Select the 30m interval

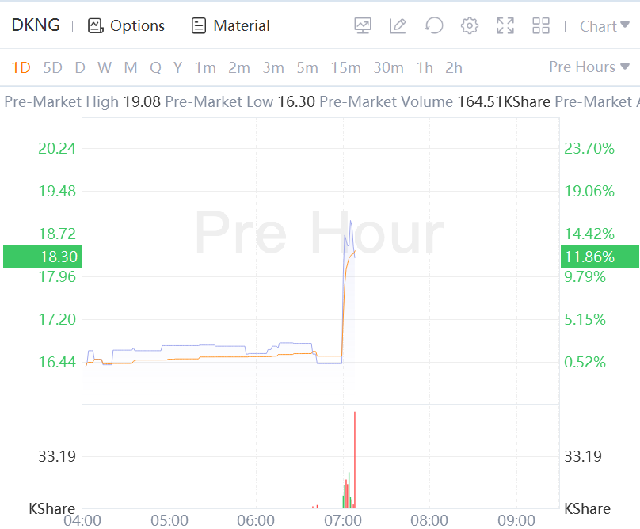pos(388,68)
